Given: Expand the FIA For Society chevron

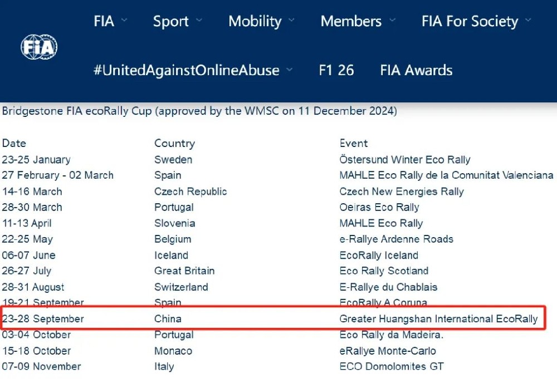Looking at the screenshot, I should [x=528, y=21].
